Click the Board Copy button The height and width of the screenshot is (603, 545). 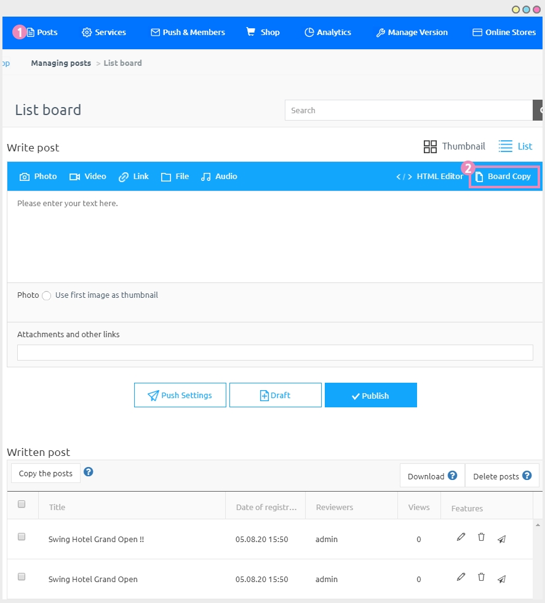pyautogui.click(x=504, y=177)
